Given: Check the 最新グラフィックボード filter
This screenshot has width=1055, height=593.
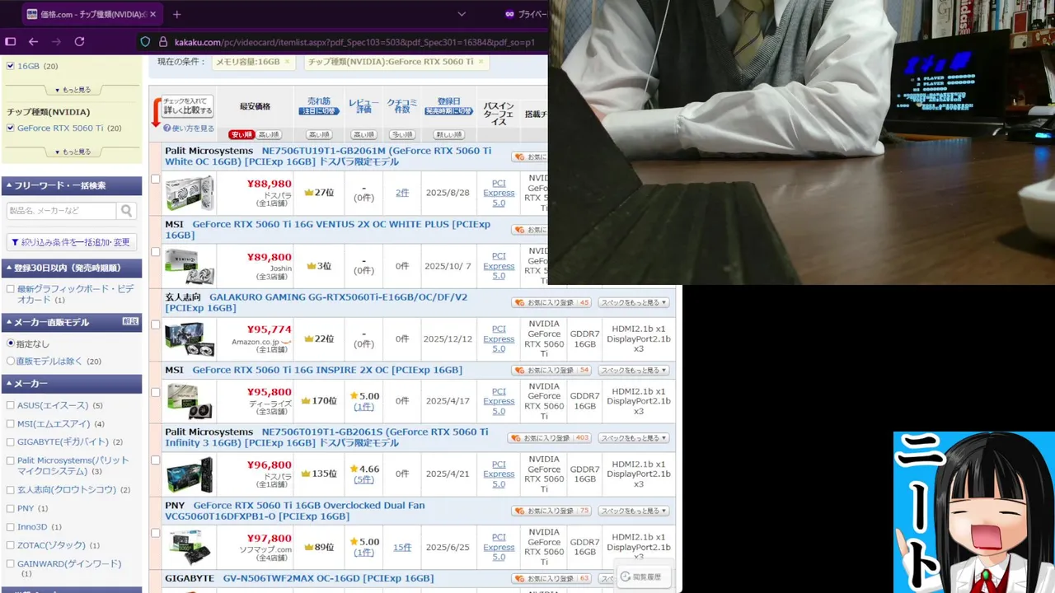Looking at the screenshot, I should pos(11,289).
